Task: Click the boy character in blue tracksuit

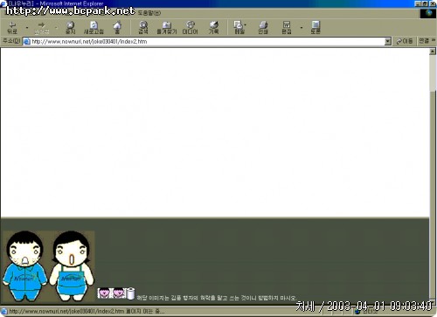Action: tap(25, 265)
